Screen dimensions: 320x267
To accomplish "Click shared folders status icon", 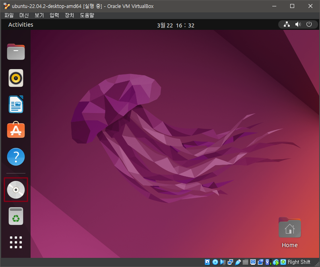I will (246, 262).
